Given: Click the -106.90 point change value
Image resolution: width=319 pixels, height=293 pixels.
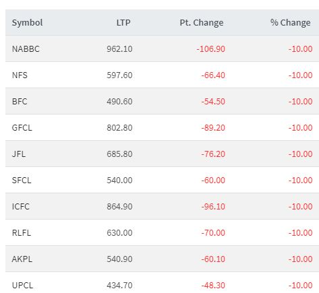Looking at the screenshot, I should pyautogui.click(x=210, y=49).
